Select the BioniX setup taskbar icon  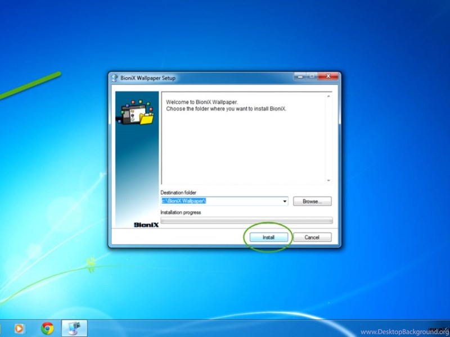point(74,329)
